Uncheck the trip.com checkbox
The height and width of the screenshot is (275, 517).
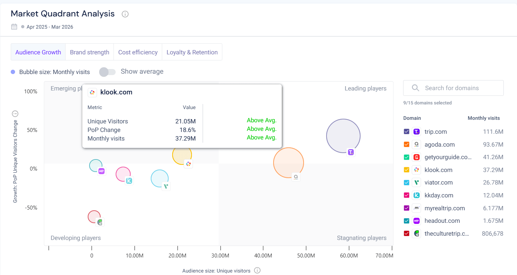(406, 132)
